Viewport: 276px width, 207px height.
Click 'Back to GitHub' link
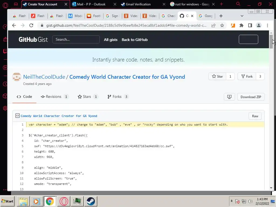(x=135, y=40)
